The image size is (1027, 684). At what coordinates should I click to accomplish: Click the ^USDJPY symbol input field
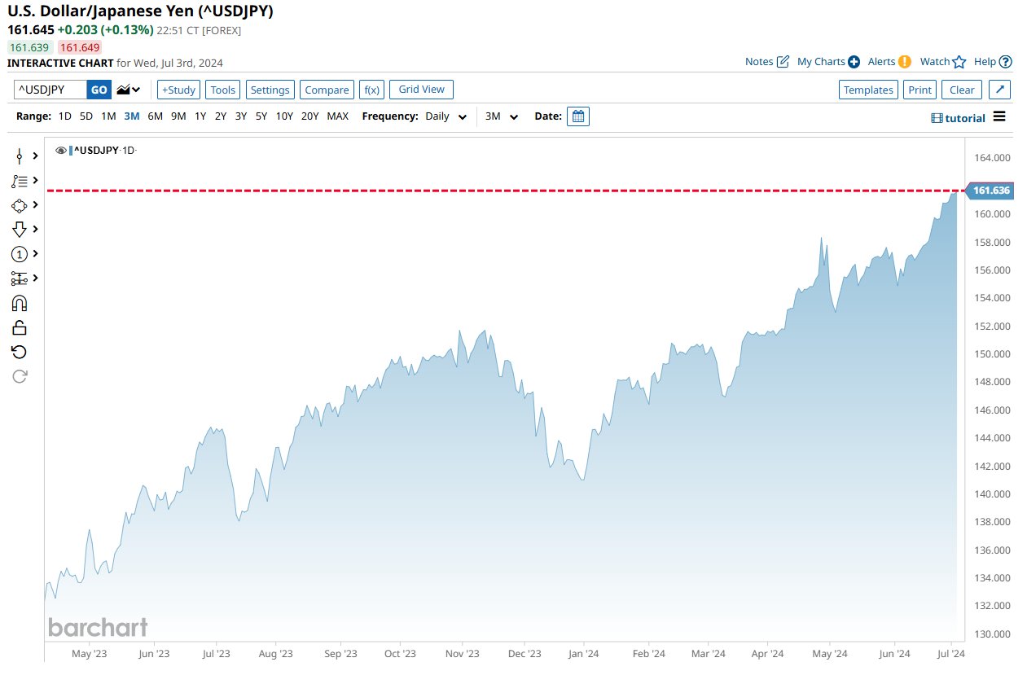point(50,90)
